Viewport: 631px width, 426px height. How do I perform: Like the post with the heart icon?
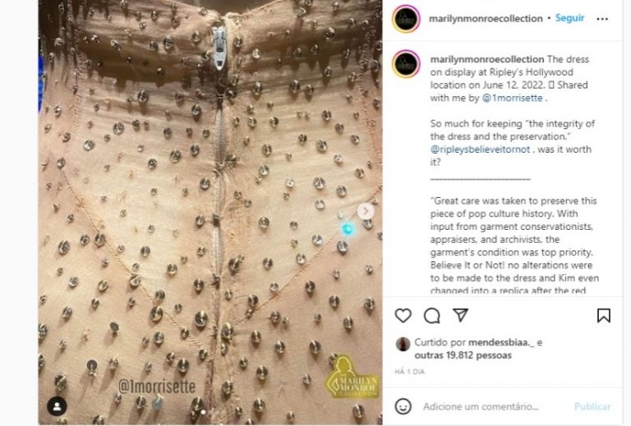click(403, 315)
